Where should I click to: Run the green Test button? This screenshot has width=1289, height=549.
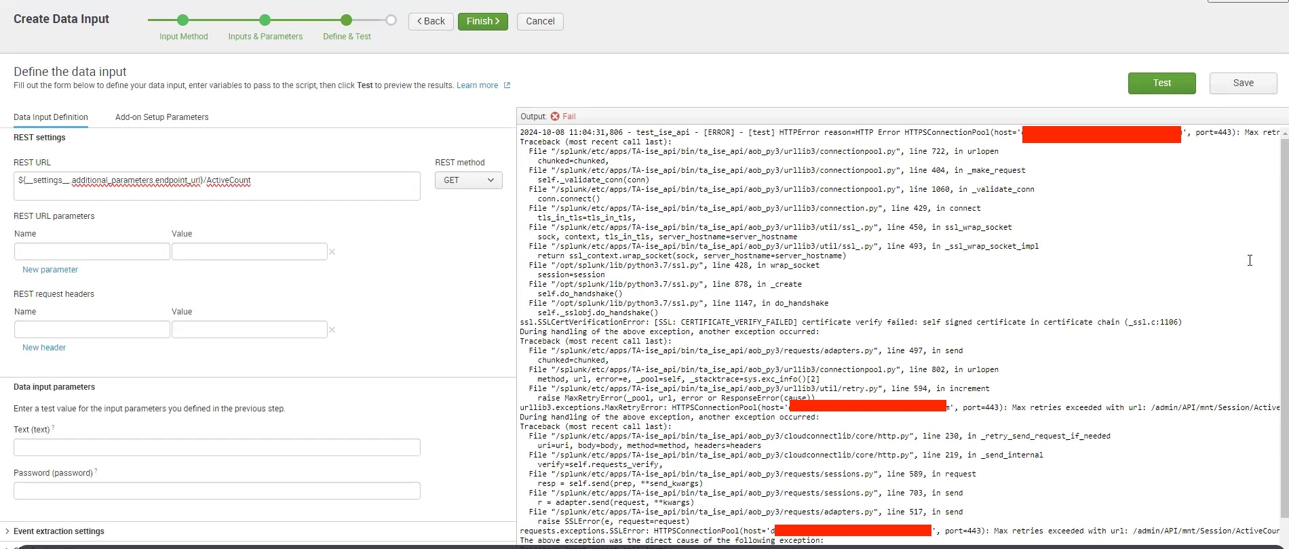pos(1161,83)
